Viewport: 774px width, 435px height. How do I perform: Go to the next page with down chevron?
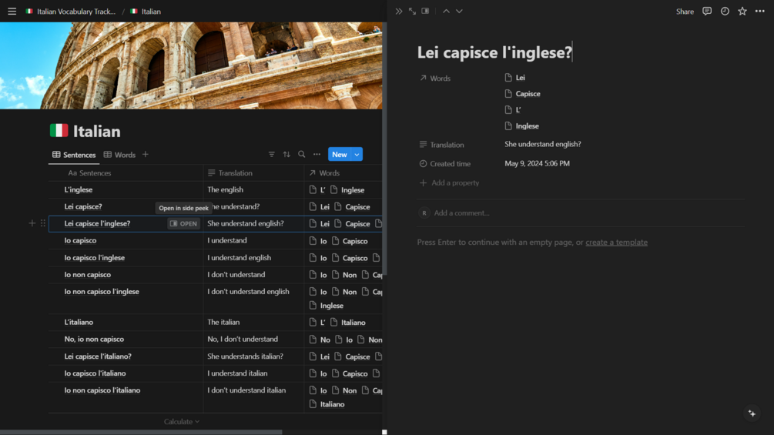pyautogui.click(x=459, y=12)
